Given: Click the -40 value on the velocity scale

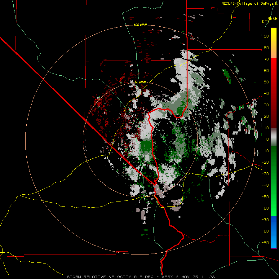Looking at the screenshot, I should click(x=265, y=185).
